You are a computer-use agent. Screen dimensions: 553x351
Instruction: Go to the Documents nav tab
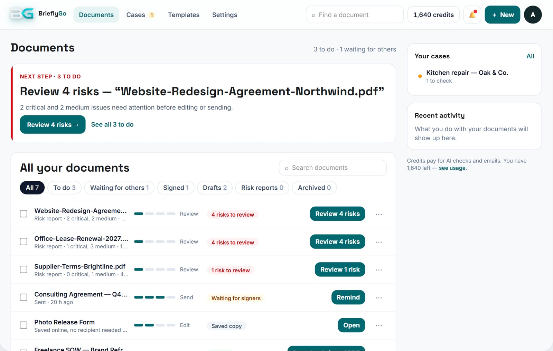click(x=96, y=15)
